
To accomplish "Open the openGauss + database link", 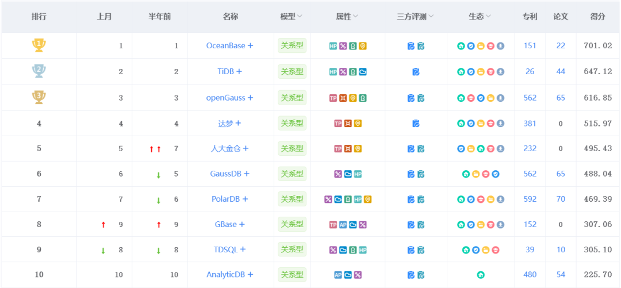I will coord(229,98).
